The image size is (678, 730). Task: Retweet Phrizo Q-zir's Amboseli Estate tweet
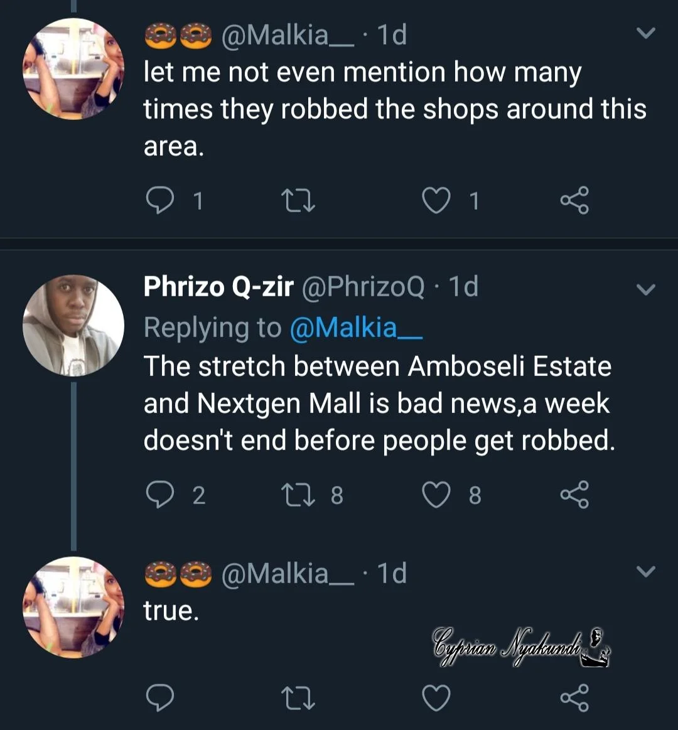tap(298, 495)
